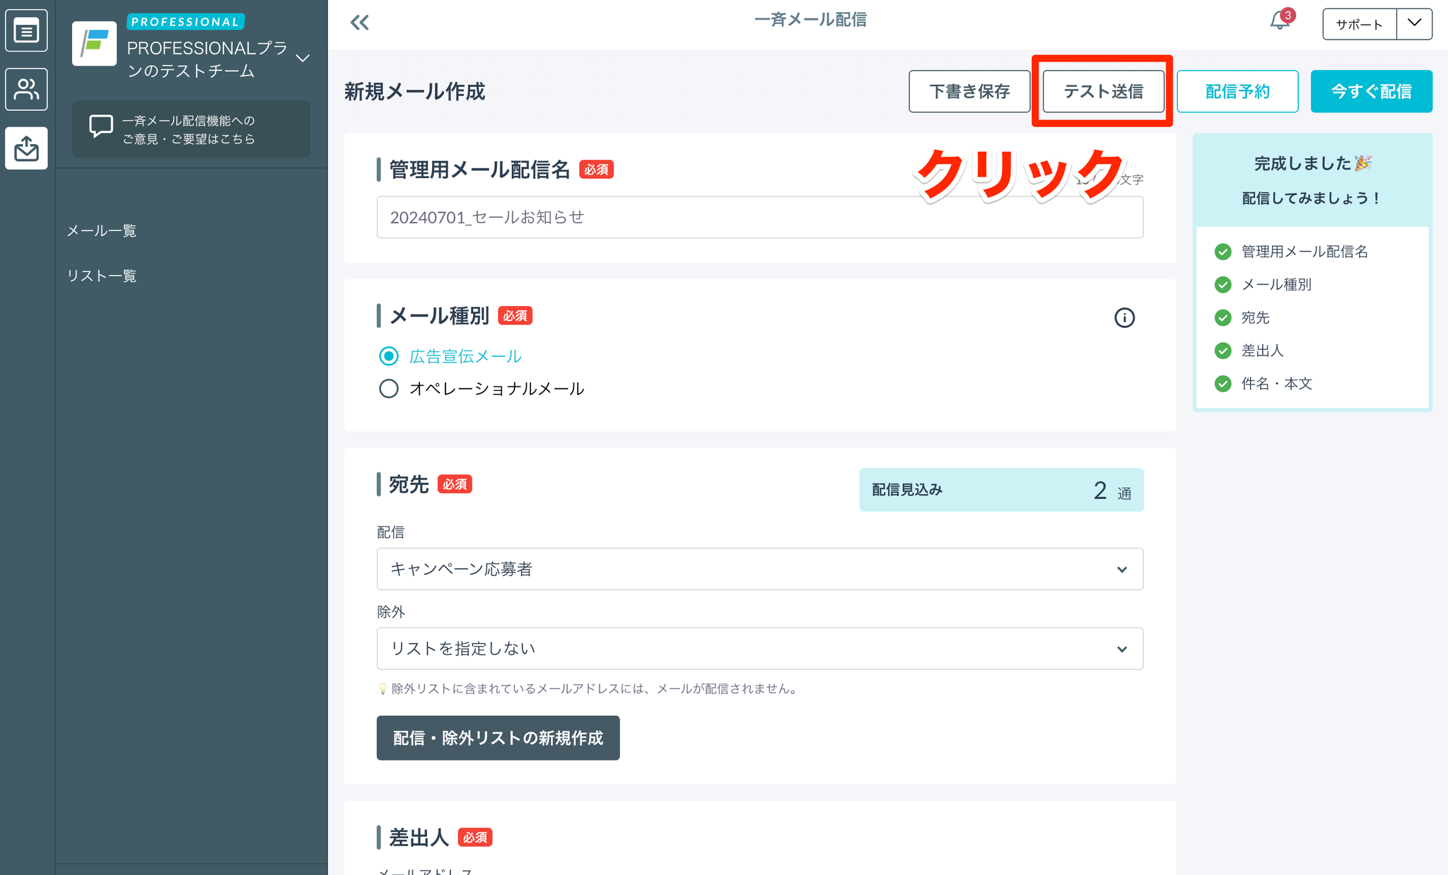Open the form list icon in left sidebar
This screenshot has width=1448, height=875.
click(26, 31)
